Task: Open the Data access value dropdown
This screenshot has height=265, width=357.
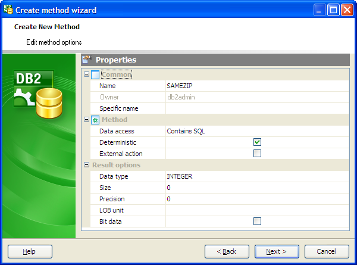Action: (257, 131)
